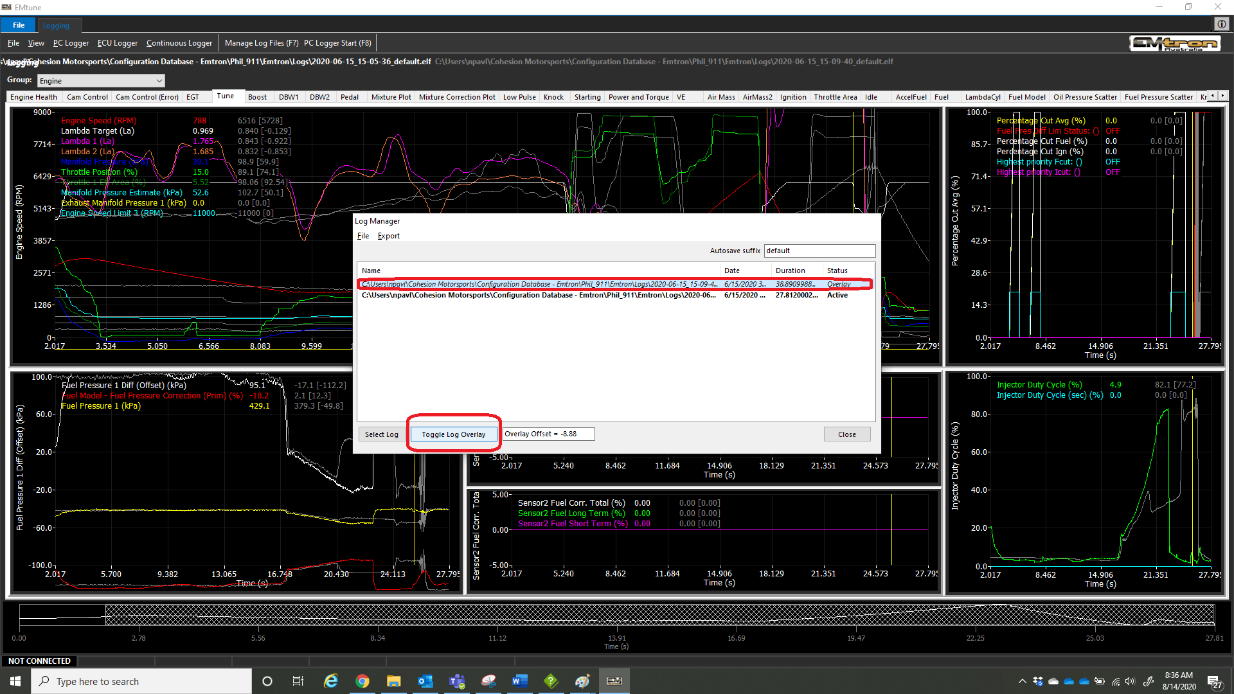Viewport: 1234px width, 694px height.
Task: Open Log Manager File menu
Action: pos(363,236)
